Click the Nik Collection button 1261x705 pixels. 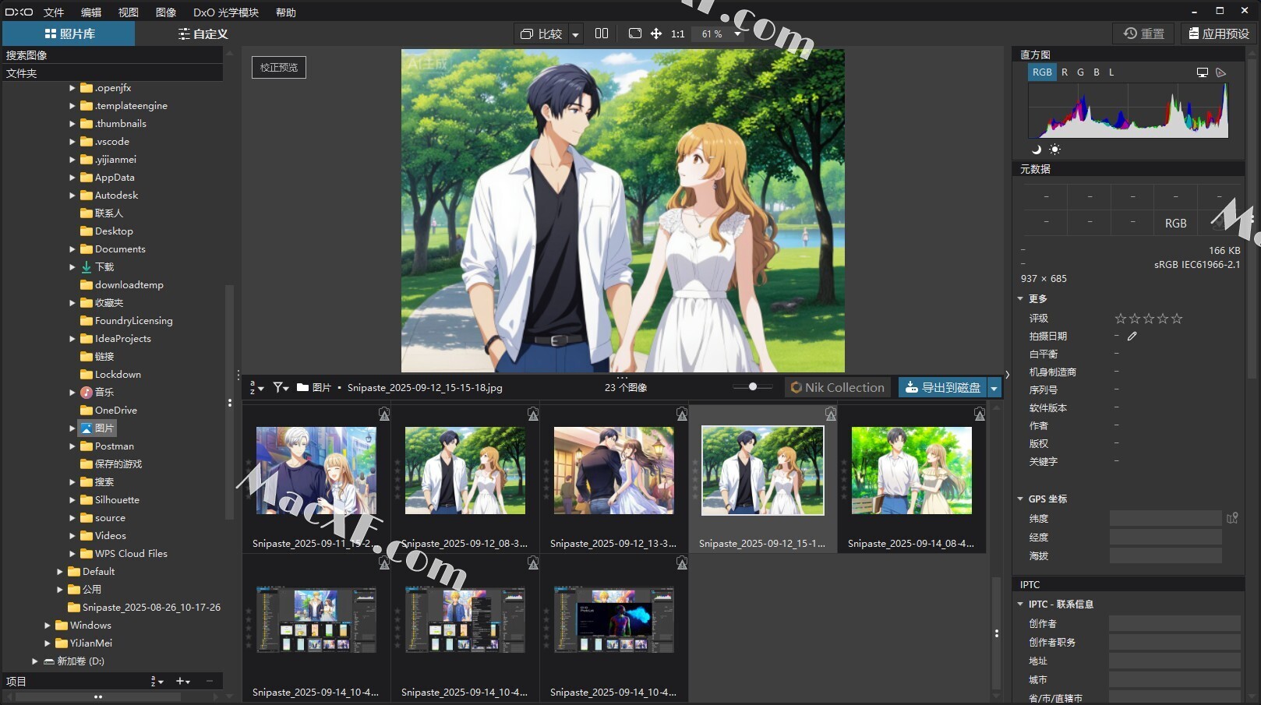click(837, 387)
